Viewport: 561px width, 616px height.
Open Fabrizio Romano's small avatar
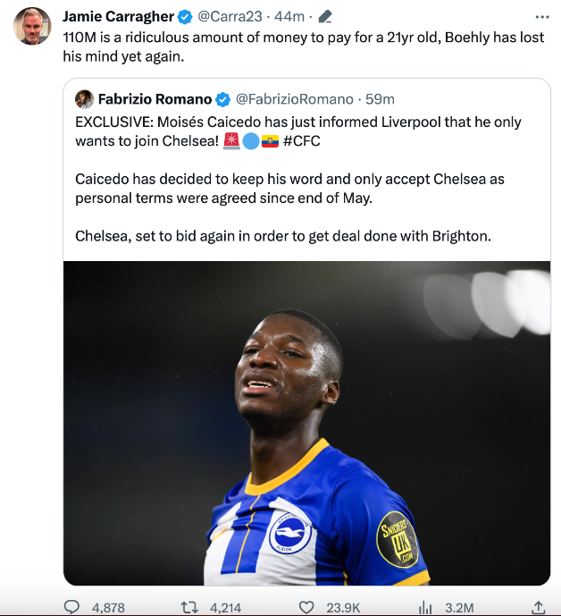(85, 98)
